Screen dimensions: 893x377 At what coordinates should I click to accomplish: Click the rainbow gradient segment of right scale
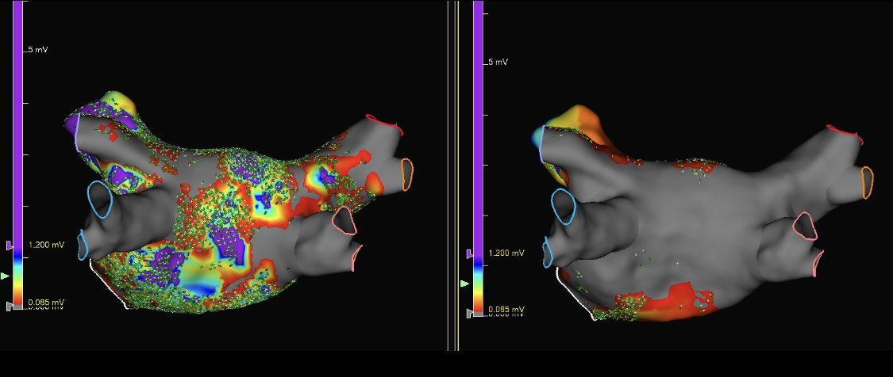(x=478, y=284)
